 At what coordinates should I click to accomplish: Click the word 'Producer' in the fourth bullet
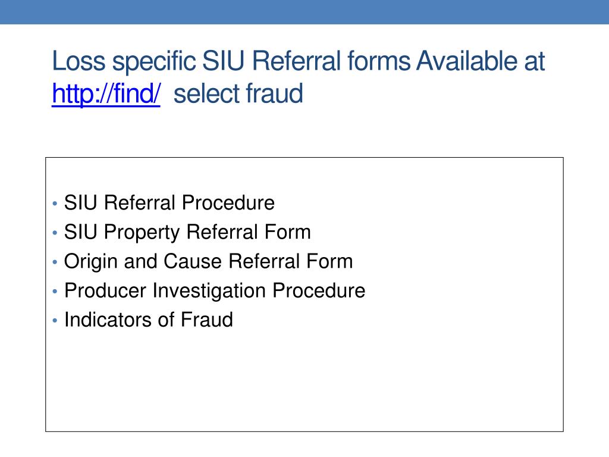105,290
